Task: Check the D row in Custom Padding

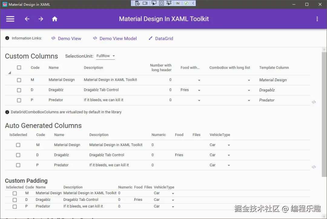Action: pyautogui.click(x=15, y=200)
